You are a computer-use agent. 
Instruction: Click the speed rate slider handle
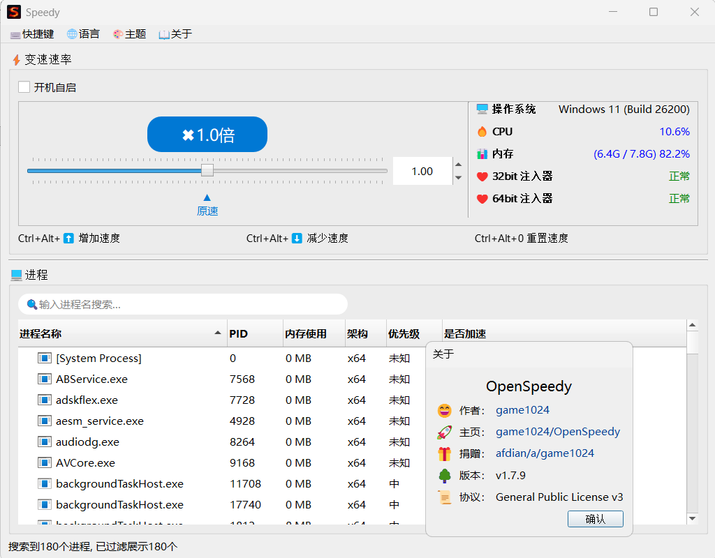pos(207,171)
